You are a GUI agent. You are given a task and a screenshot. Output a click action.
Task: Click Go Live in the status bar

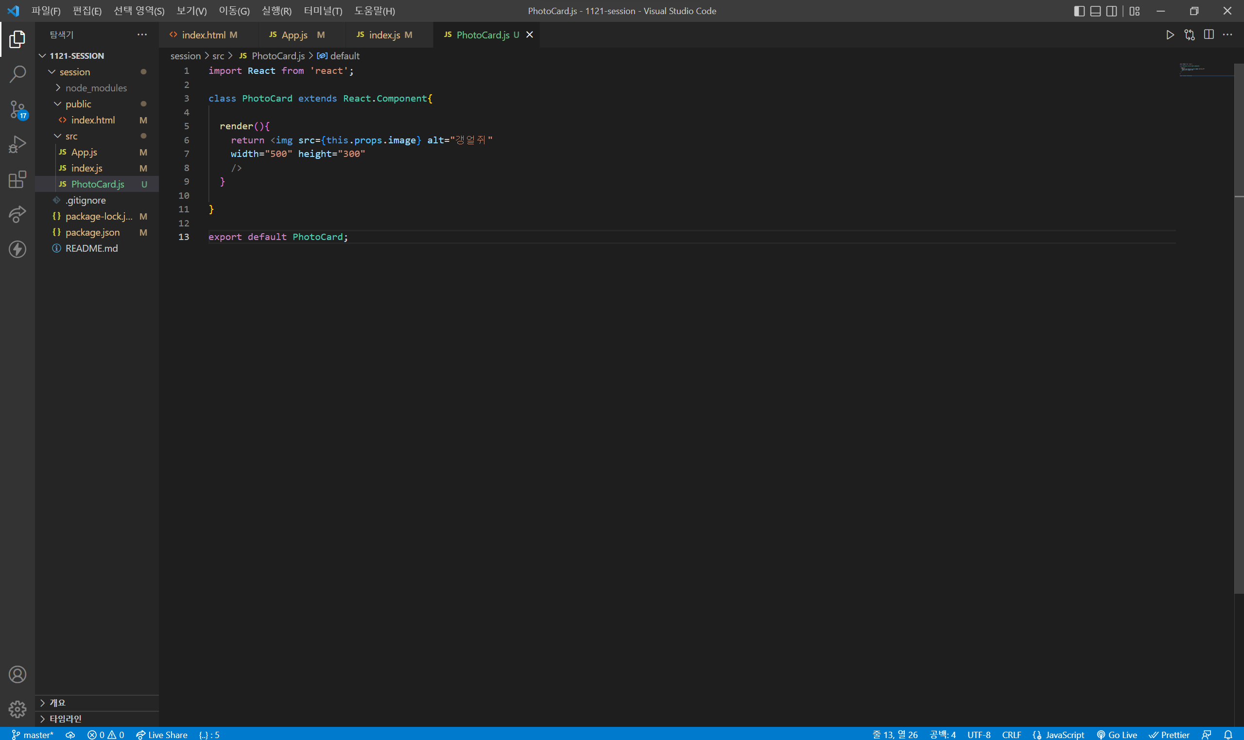1117,735
